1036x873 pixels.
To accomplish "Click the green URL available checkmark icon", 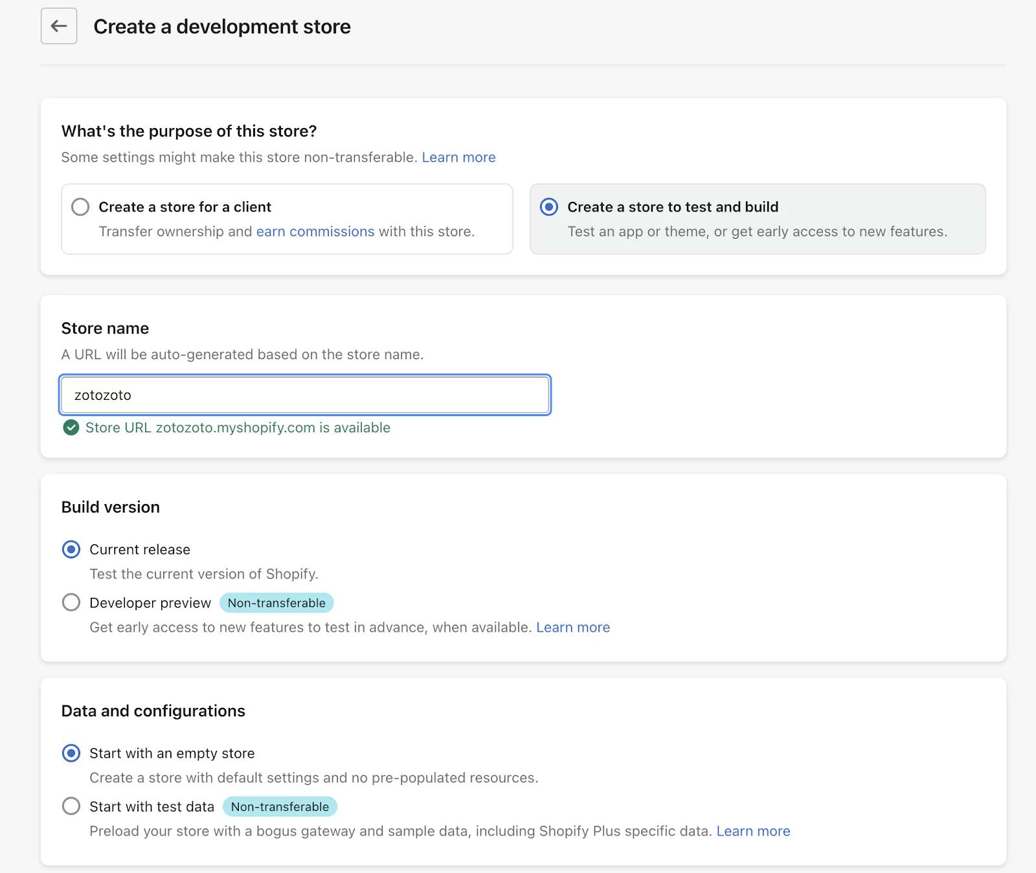I will pyautogui.click(x=71, y=428).
